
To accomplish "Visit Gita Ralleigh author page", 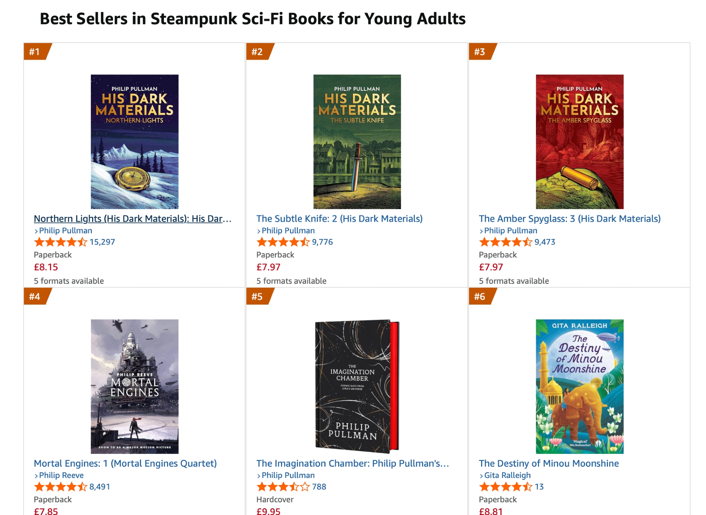I will (507, 475).
